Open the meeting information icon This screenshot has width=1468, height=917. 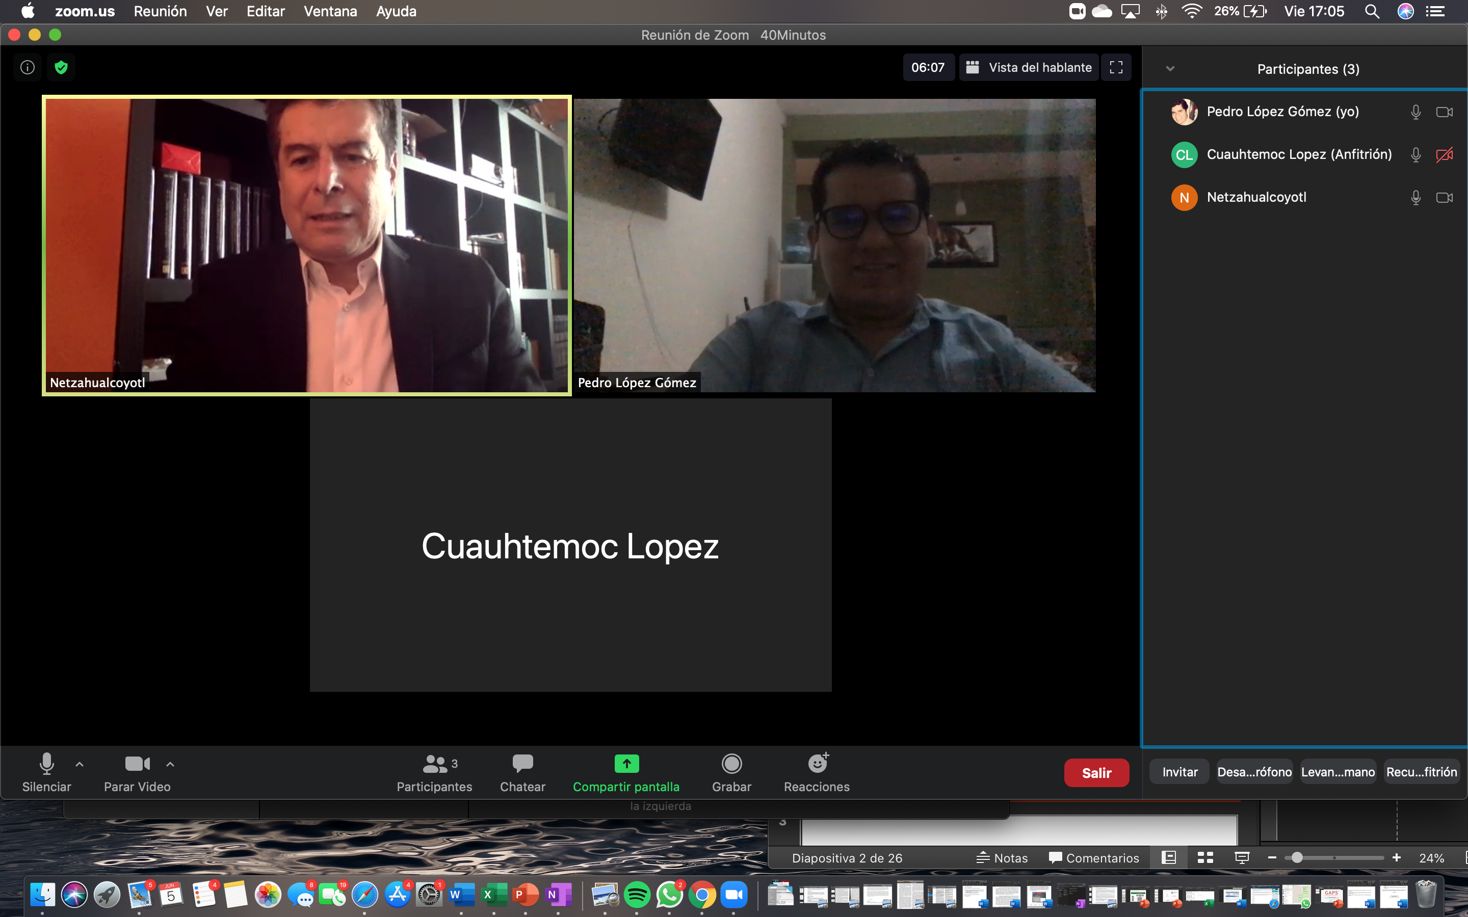coord(28,67)
